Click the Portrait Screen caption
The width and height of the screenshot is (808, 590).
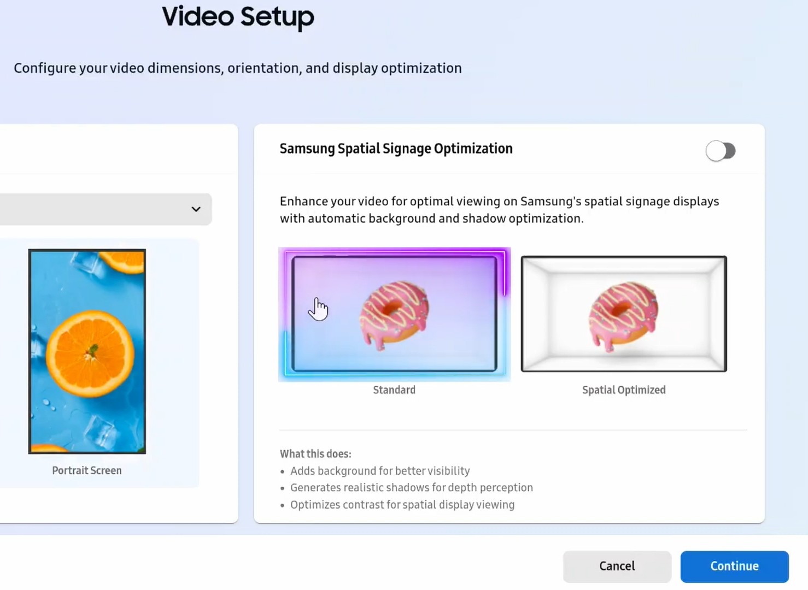[x=87, y=470]
